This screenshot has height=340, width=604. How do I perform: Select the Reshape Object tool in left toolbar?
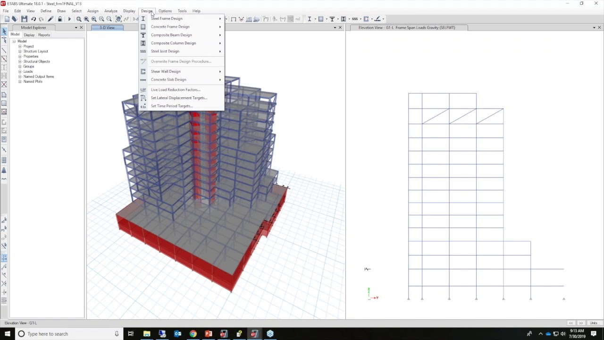(x=4, y=41)
